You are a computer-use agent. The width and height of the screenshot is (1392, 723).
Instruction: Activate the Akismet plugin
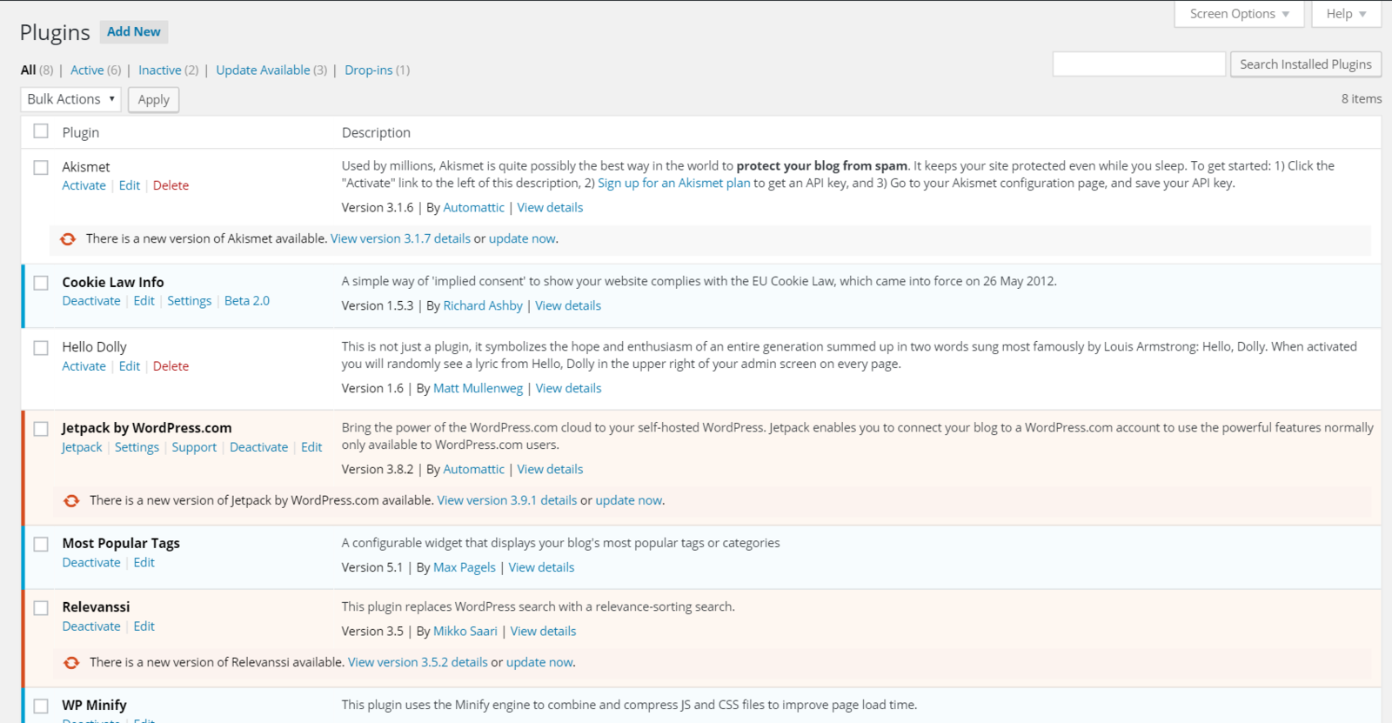[84, 185]
